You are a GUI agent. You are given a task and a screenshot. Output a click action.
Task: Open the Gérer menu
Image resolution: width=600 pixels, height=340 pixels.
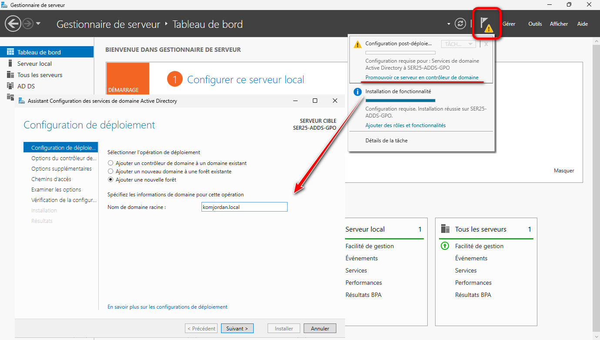coord(509,24)
